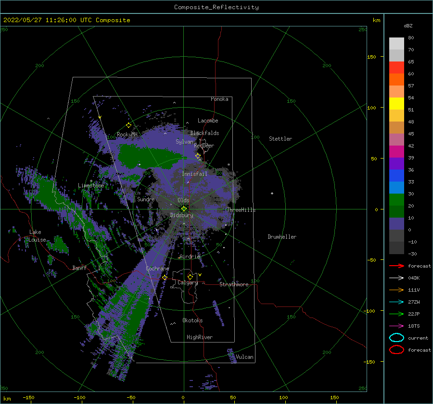Select the yellow diamond marker near RockyMH

tap(128, 125)
